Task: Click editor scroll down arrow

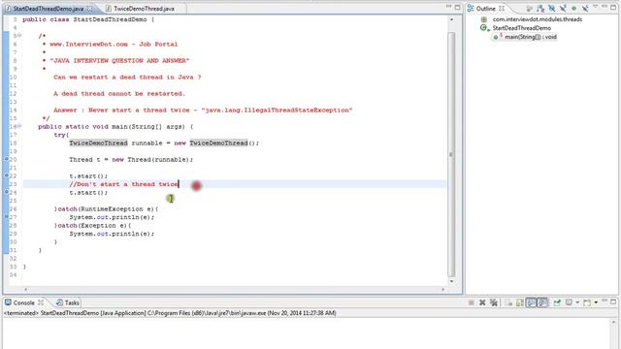Action: coord(451,281)
